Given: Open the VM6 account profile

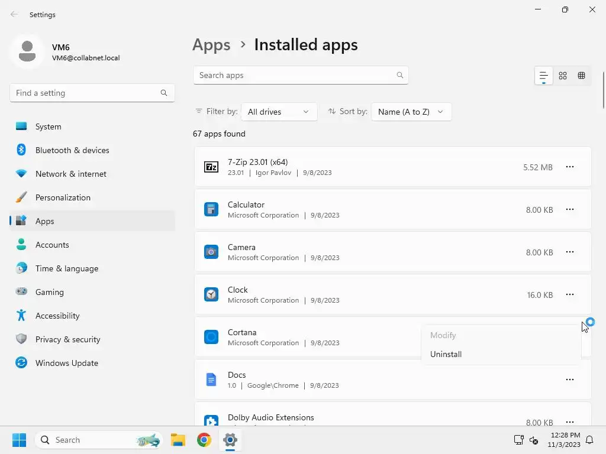Looking at the screenshot, I should pyautogui.click(x=65, y=52).
